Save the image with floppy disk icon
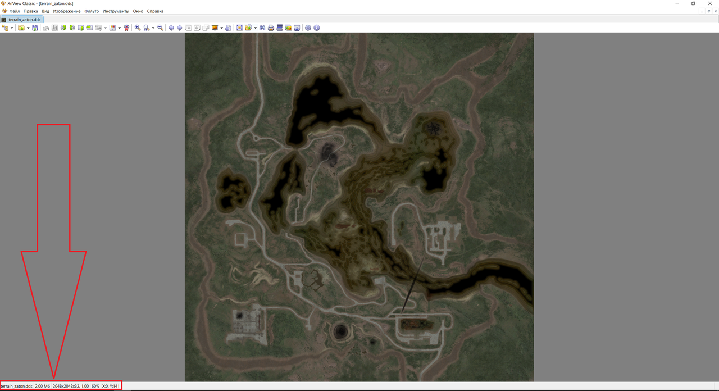719x391 pixels. (35, 28)
